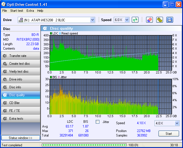Expand the Status window button
This screenshot has height=148, width=183.
click(21, 138)
